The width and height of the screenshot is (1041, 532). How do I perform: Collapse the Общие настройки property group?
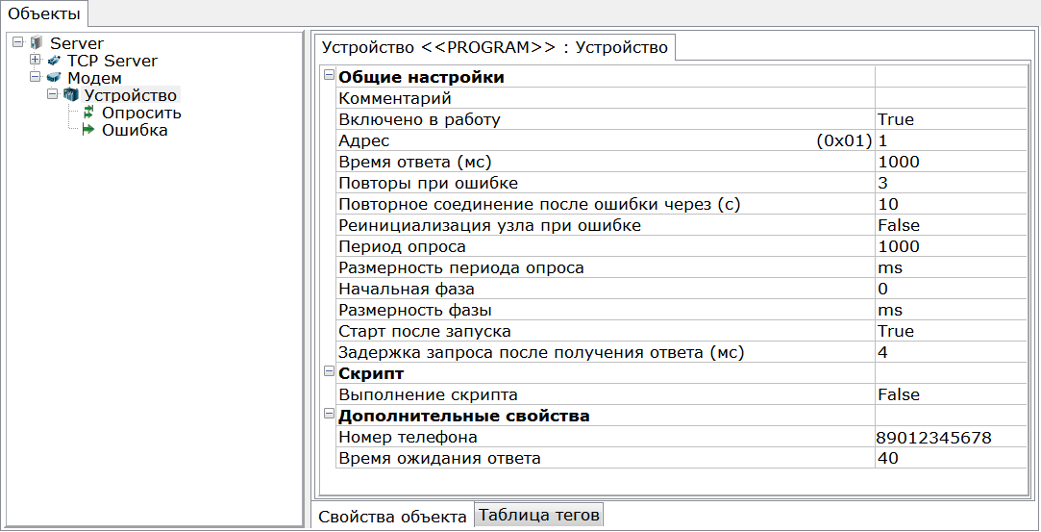tap(329, 75)
